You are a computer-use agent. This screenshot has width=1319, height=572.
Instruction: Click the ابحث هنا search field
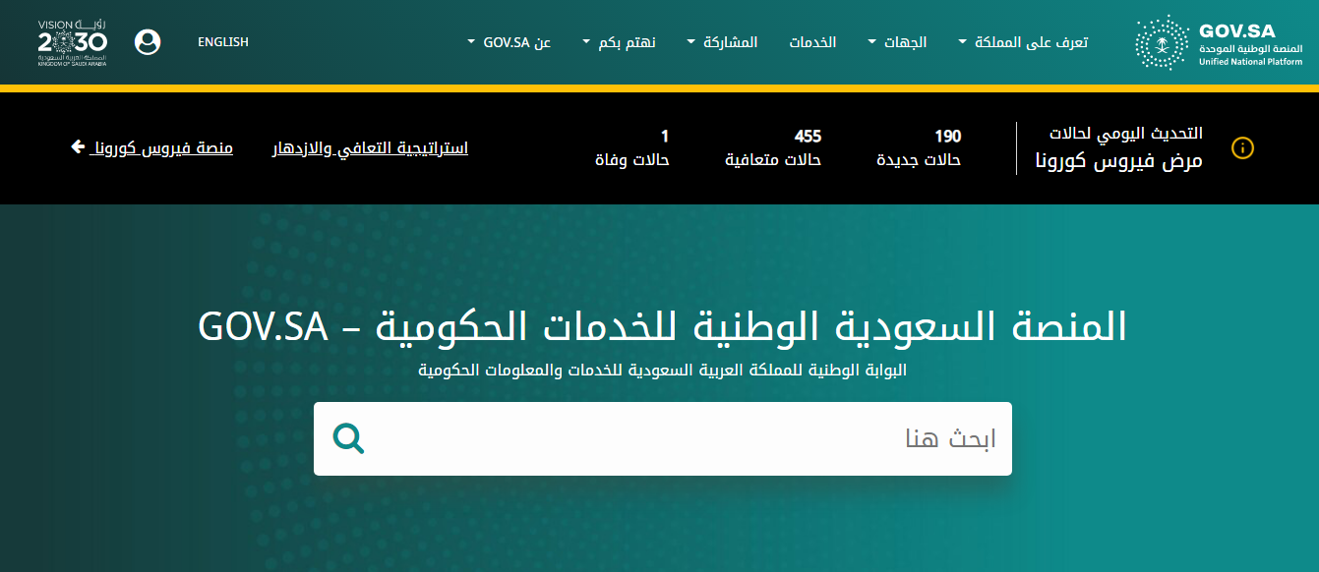(663, 438)
